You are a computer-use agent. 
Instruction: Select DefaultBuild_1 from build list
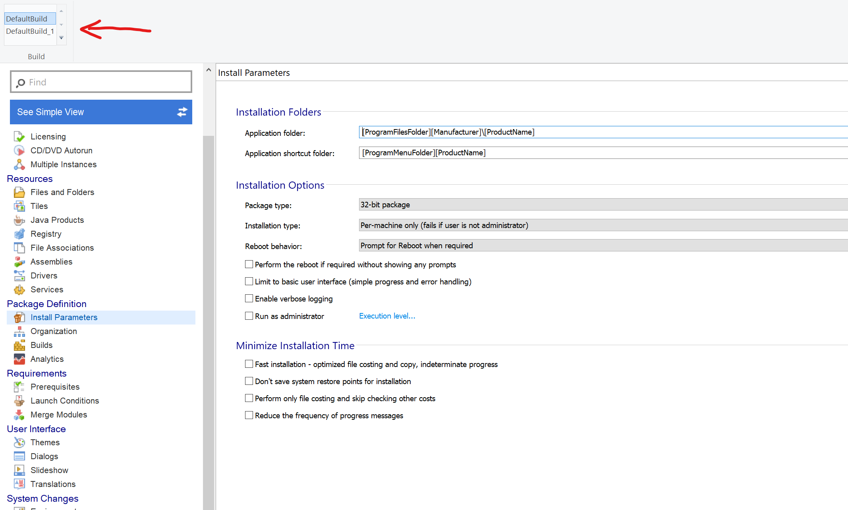[x=30, y=31]
